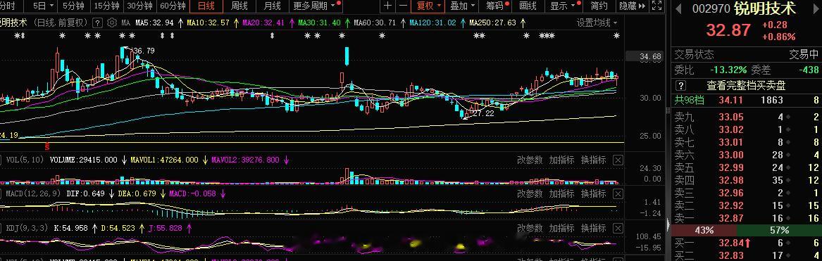Image resolution: width=822 pixels, height=261 pixels.
Task: Activate the 画线 drawing tool
Action: click(x=528, y=6)
